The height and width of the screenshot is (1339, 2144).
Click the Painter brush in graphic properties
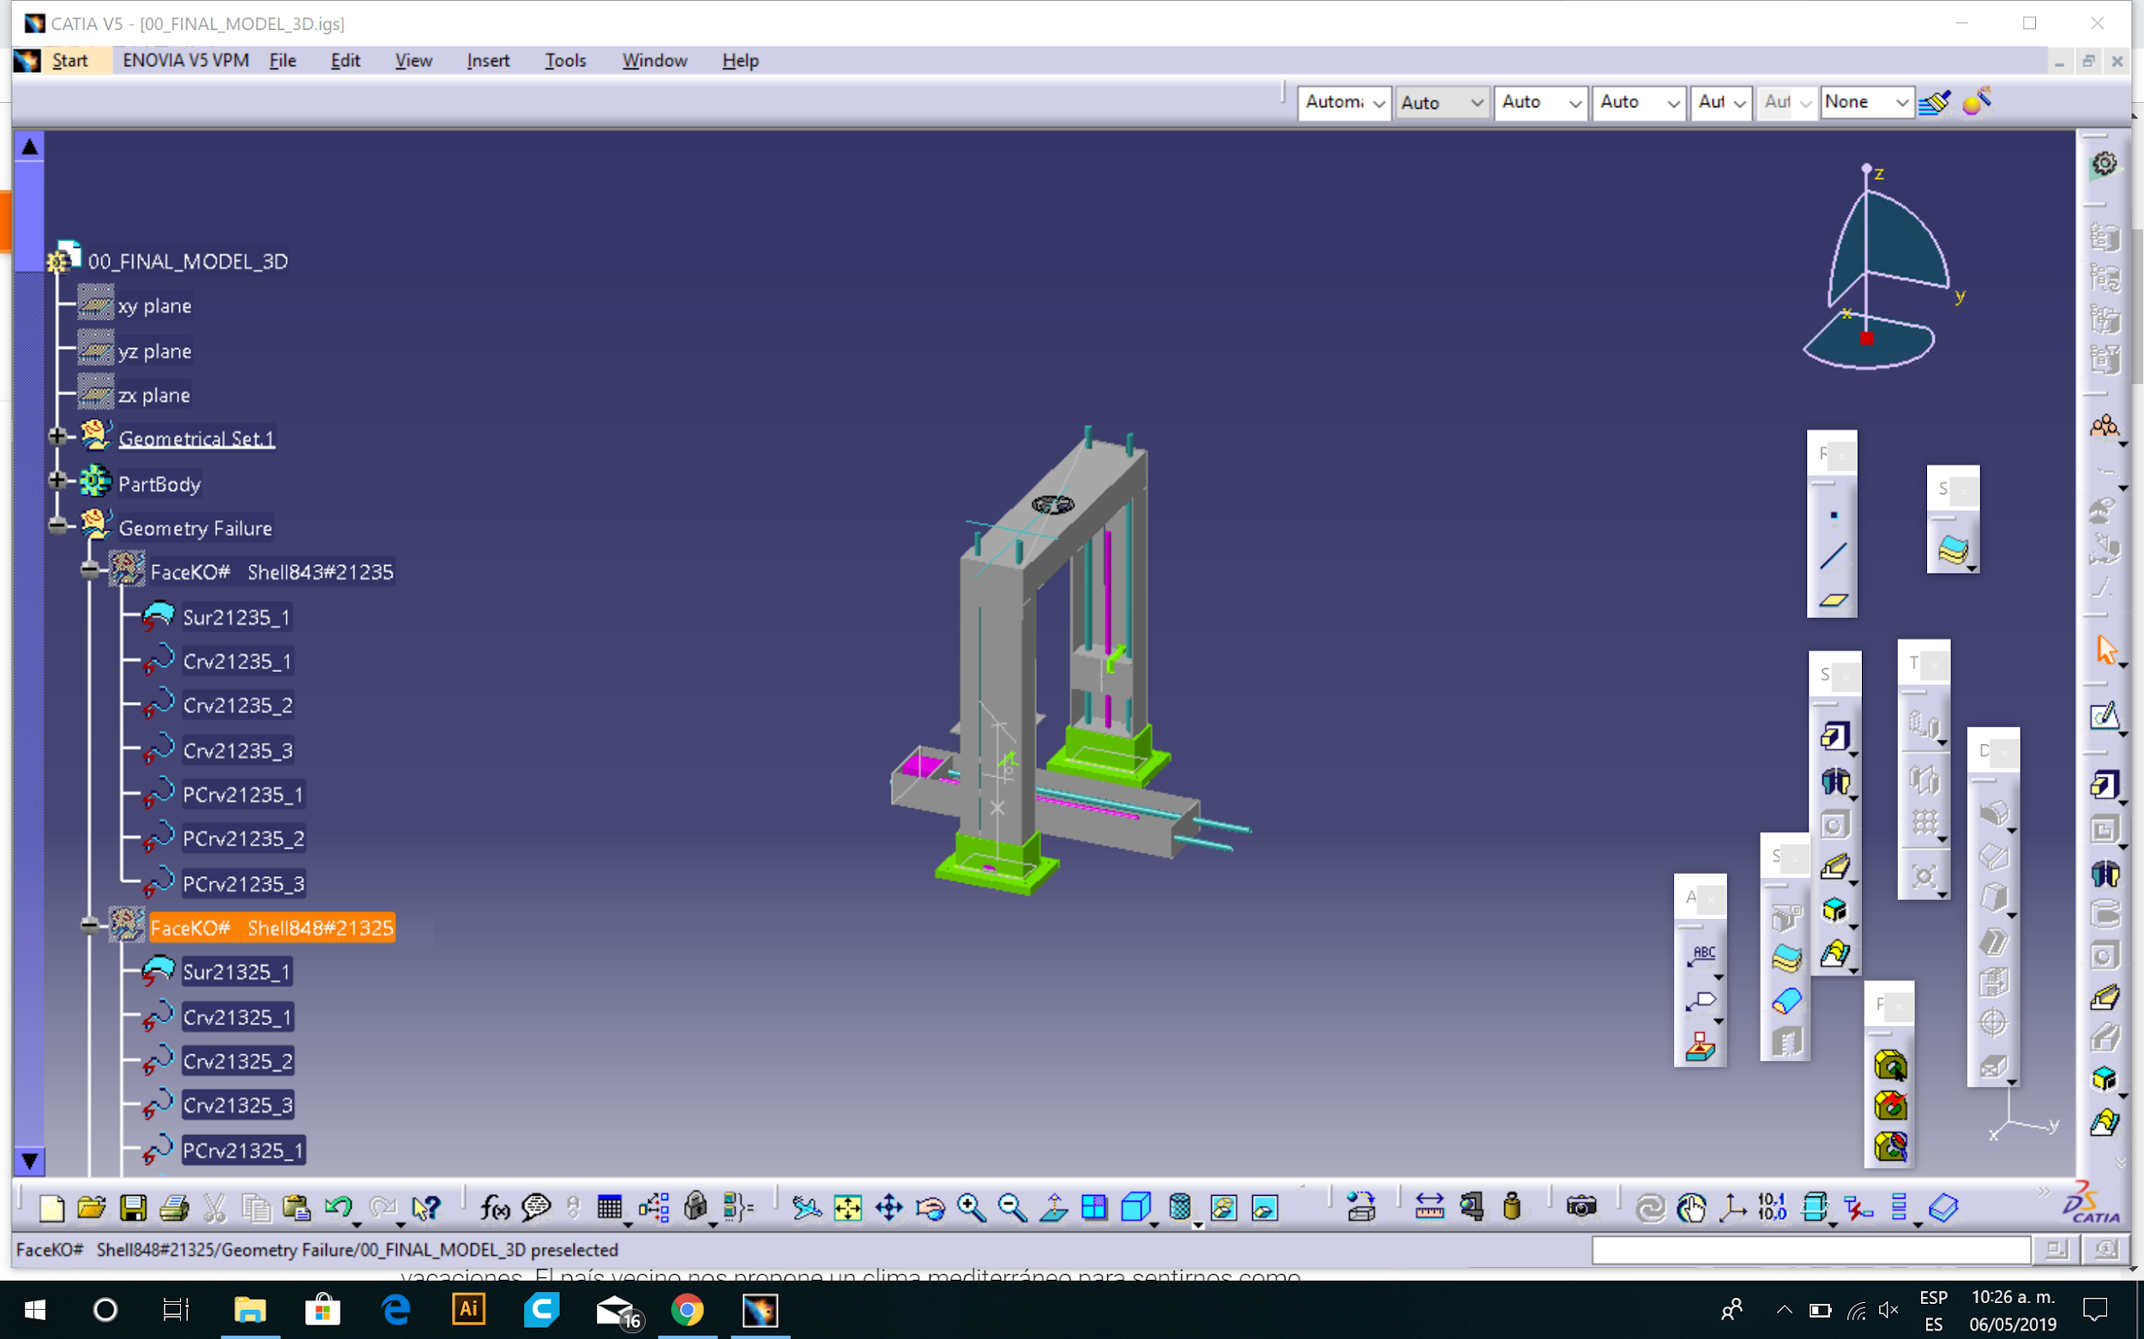(x=1934, y=103)
